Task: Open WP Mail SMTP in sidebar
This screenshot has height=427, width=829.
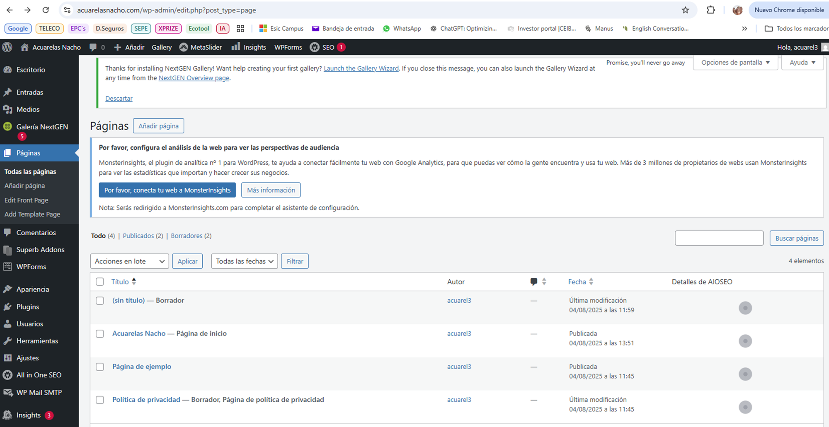Action: [x=39, y=392]
